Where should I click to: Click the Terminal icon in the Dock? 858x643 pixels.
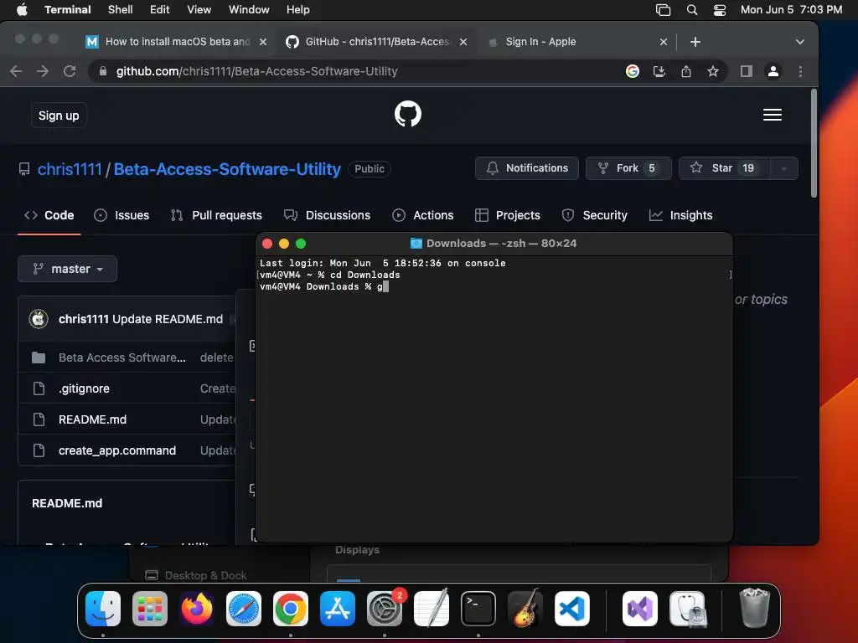[478, 609]
